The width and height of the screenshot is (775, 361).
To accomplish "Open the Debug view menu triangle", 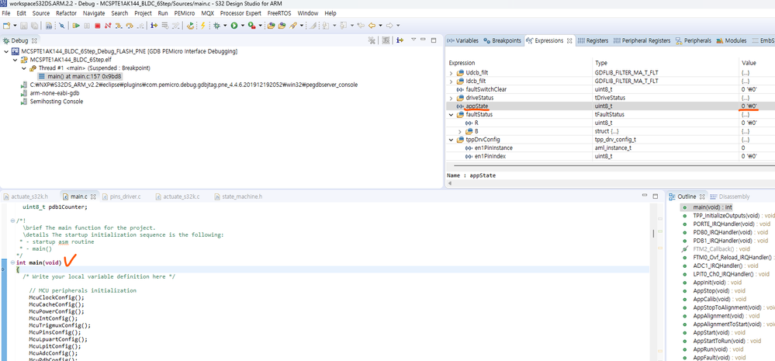I will click(413, 40).
